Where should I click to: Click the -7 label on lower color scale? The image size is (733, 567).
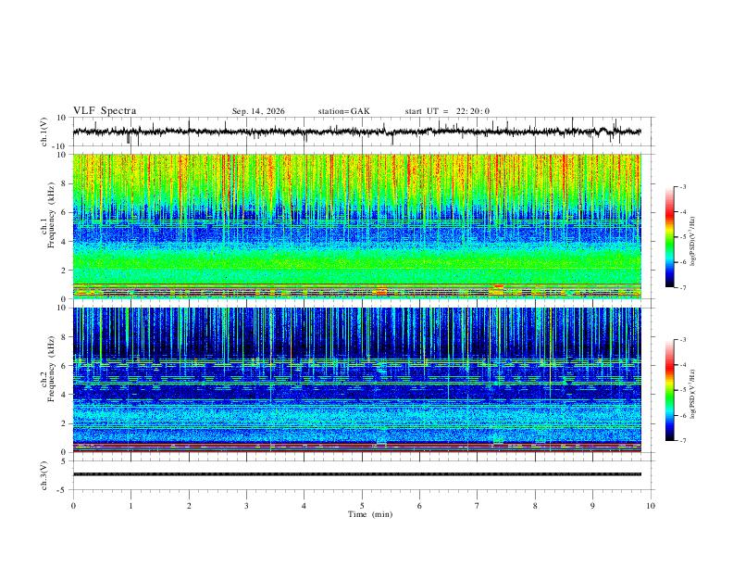(682, 441)
